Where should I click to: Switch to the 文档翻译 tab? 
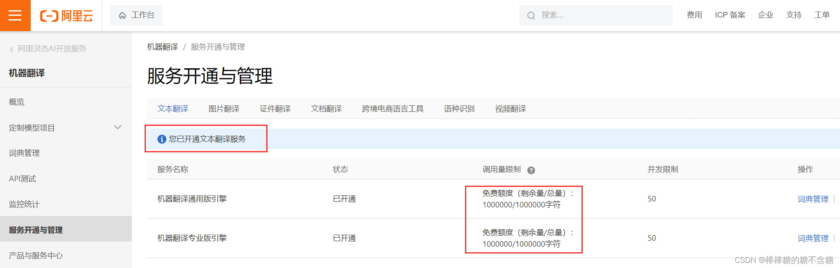(326, 109)
